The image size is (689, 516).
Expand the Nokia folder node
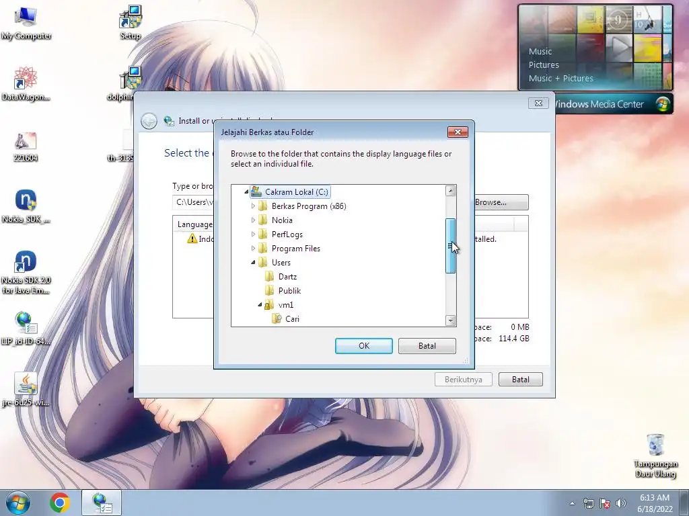coord(253,220)
